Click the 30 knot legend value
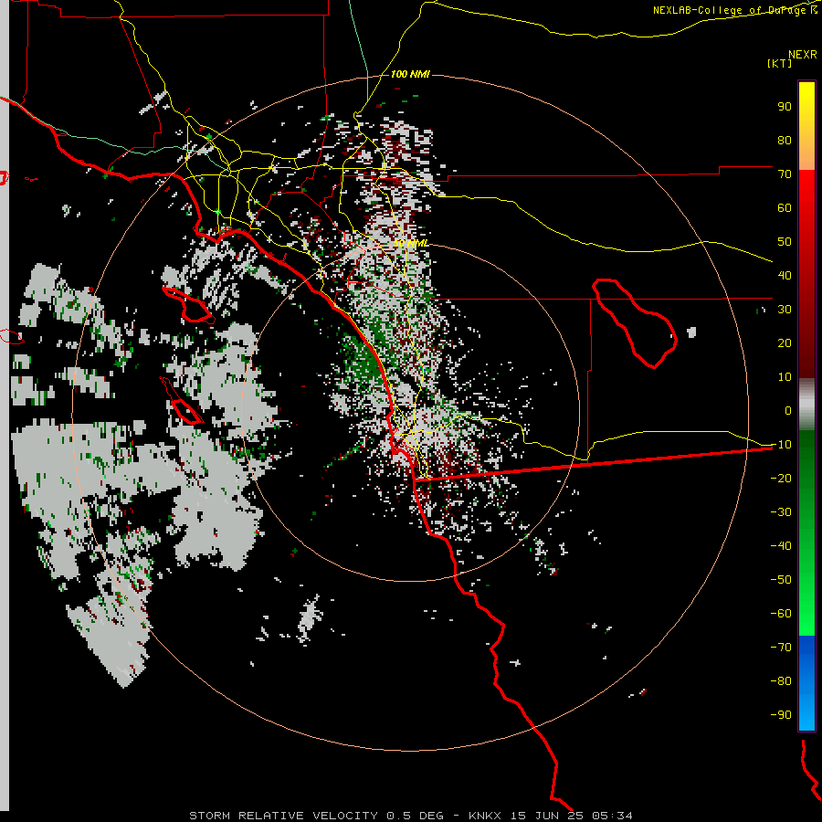Image resolution: width=822 pixels, height=822 pixels. click(x=785, y=310)
